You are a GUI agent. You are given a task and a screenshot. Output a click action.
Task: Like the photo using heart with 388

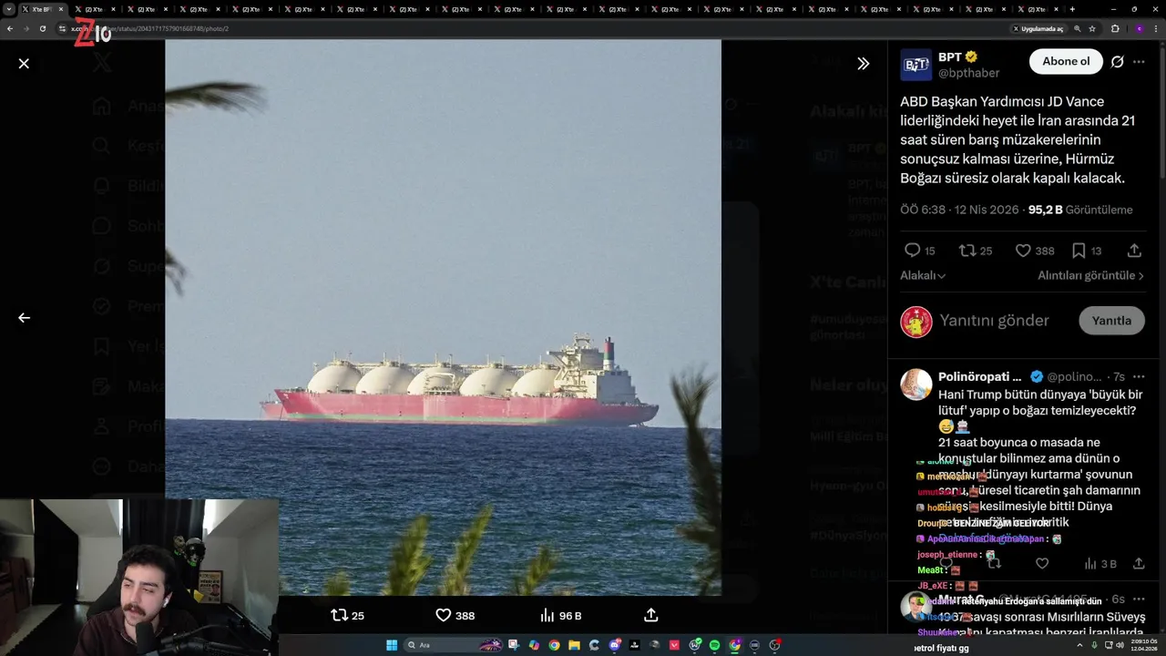[444, 615]
